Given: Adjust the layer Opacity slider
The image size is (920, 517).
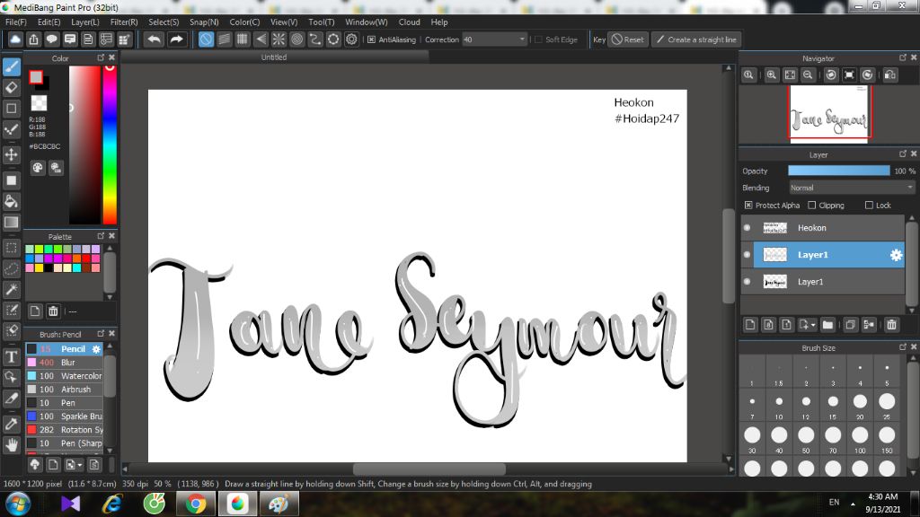Looking at the screenshot, I should (838, 171).
